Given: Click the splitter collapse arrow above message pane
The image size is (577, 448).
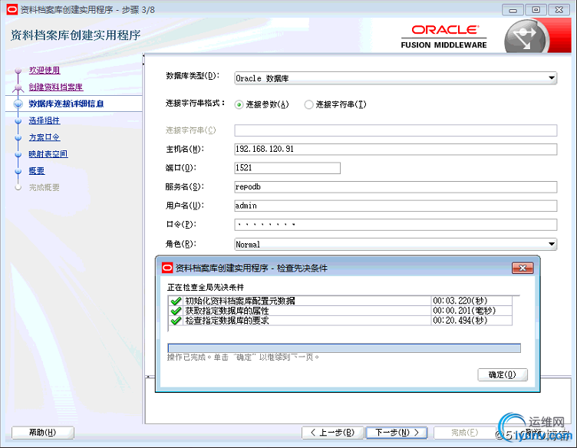Looking at the screenshot, I should (x=148, y=377).
